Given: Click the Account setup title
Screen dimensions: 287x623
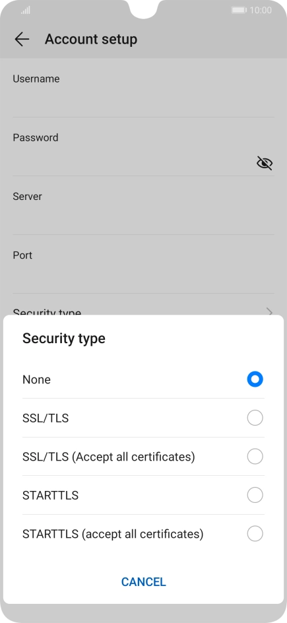Looking at the screenshot, I should pos(91,39).
